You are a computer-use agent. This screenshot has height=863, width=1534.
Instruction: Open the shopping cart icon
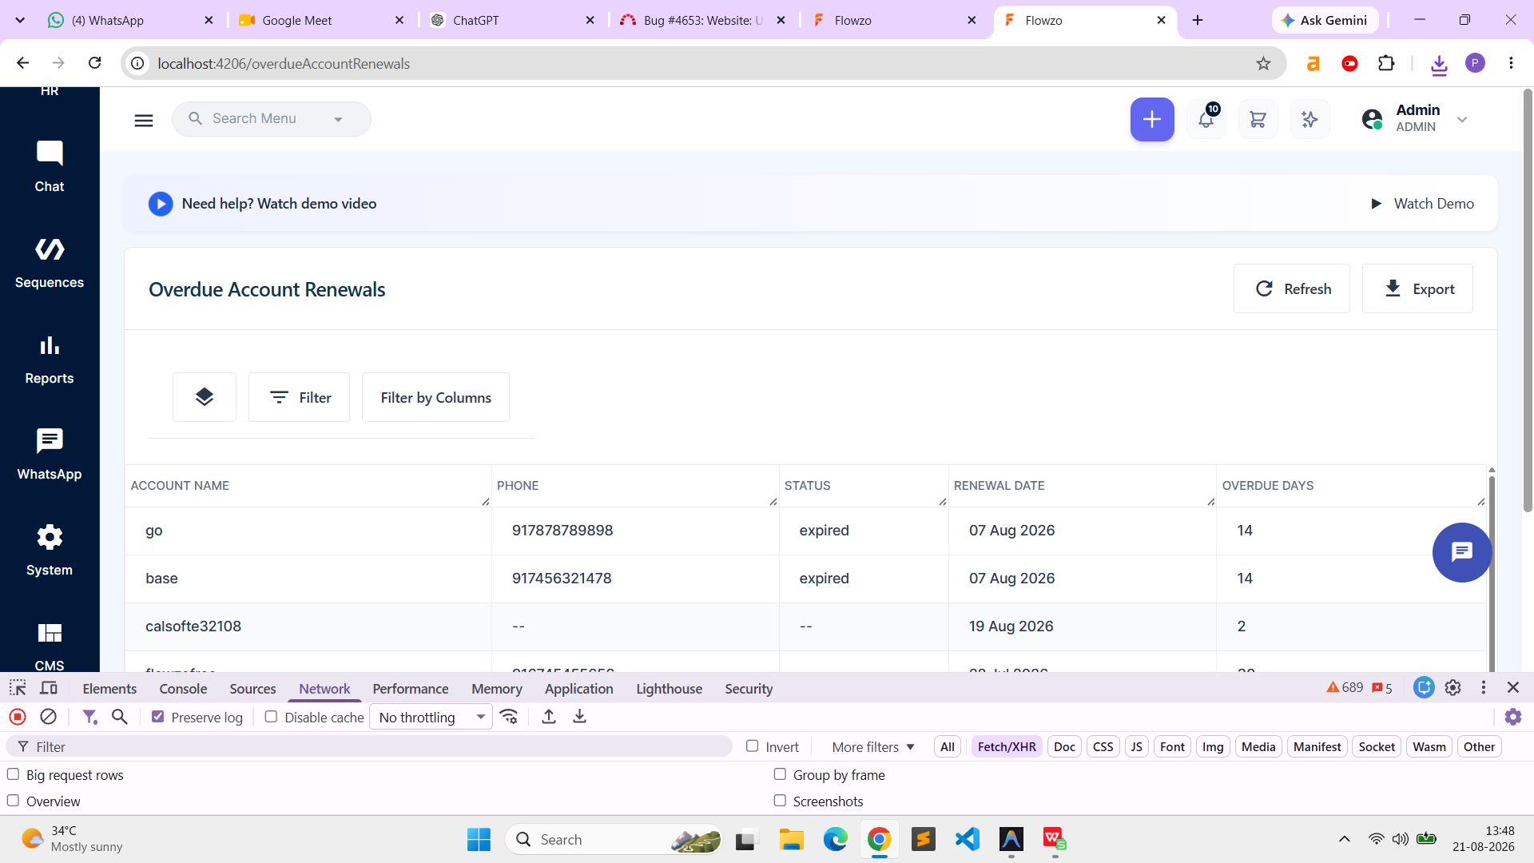(x=1258, y=120)
